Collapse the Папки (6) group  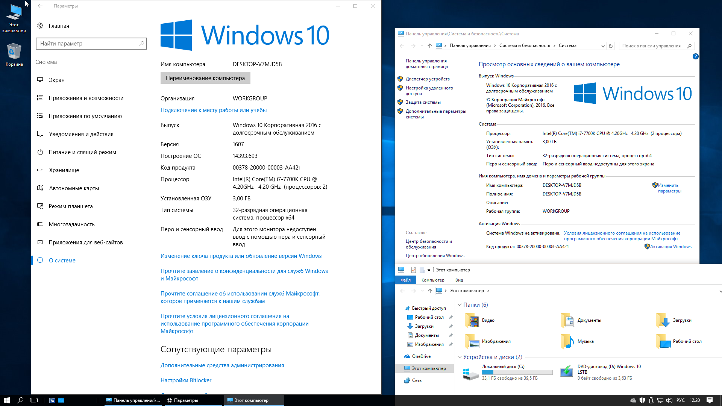pos(460,305)
